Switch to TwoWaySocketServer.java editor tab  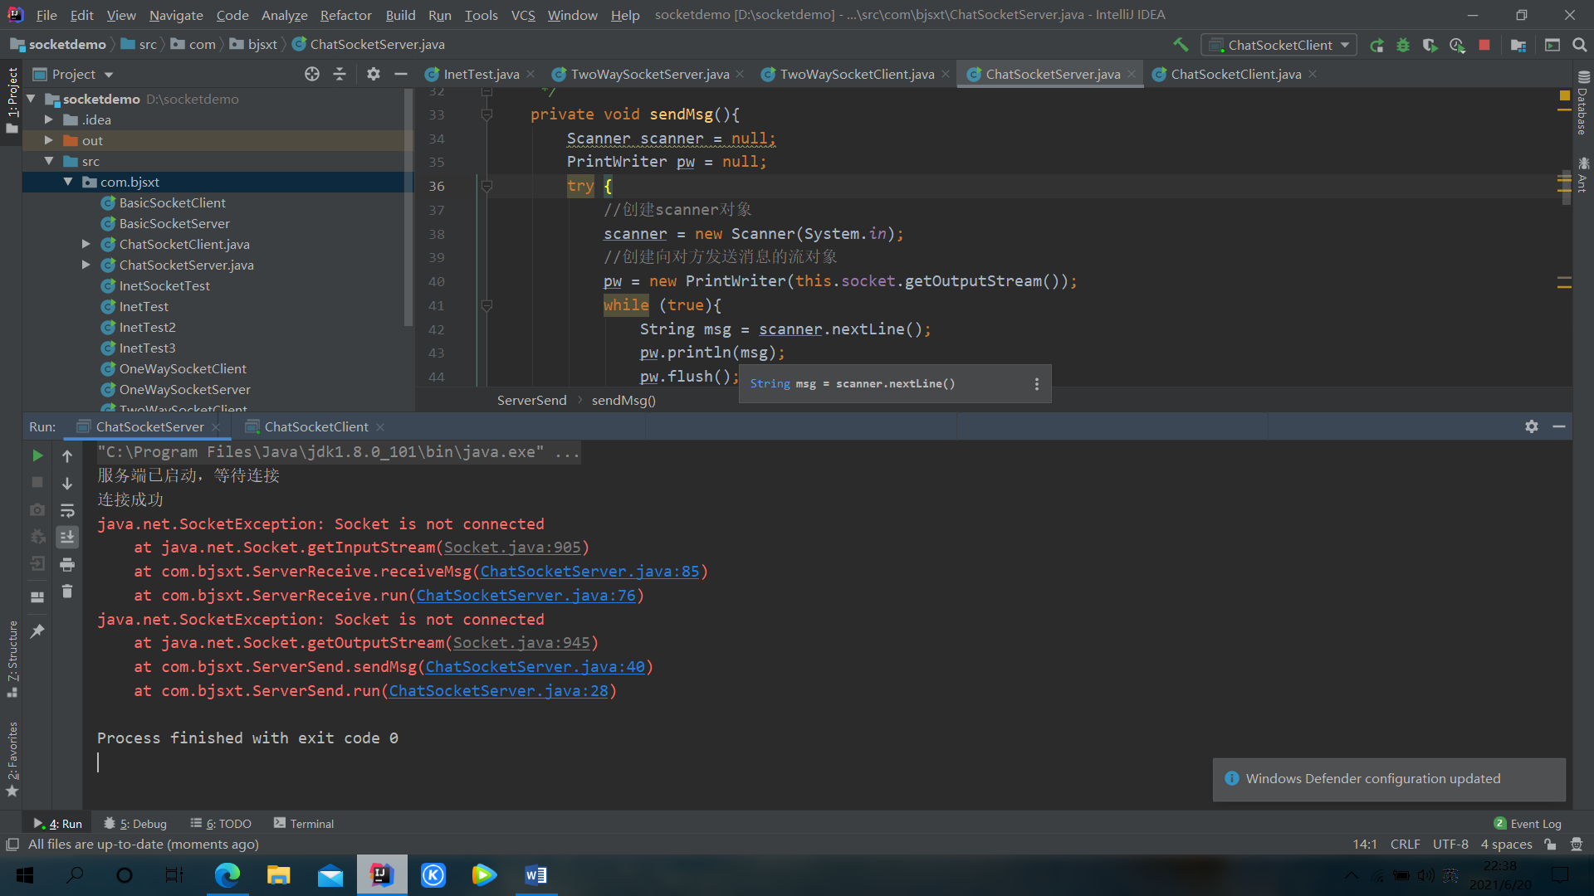[649, 74]
